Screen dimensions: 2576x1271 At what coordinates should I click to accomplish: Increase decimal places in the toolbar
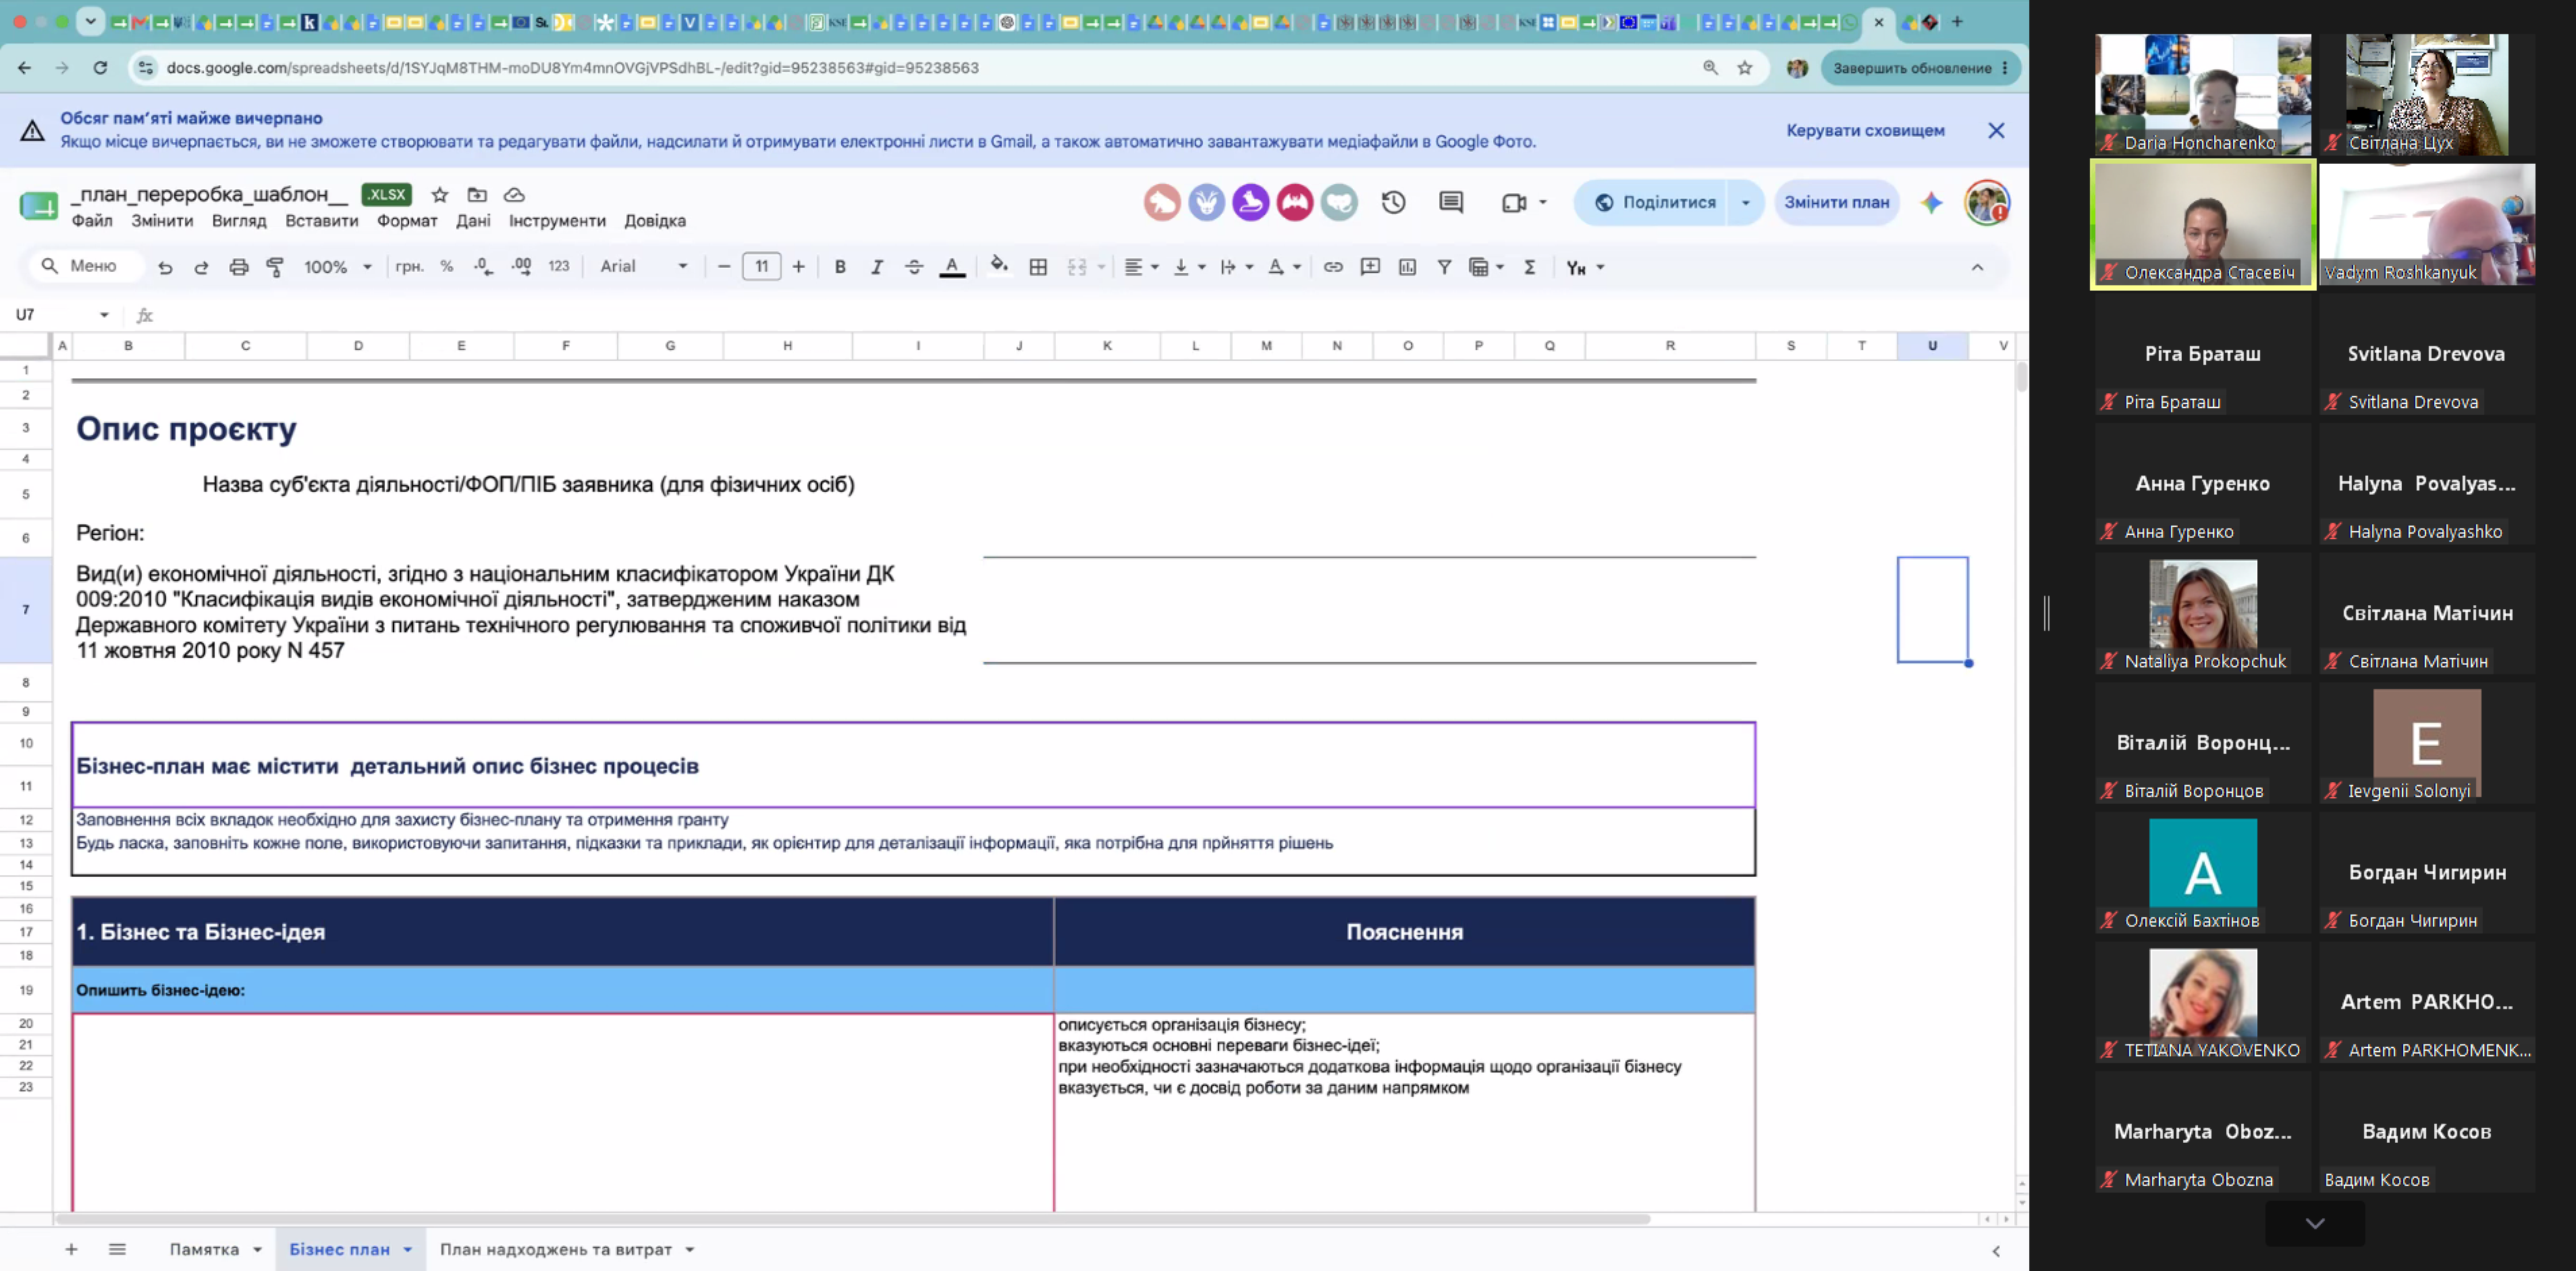click(521, 267)
